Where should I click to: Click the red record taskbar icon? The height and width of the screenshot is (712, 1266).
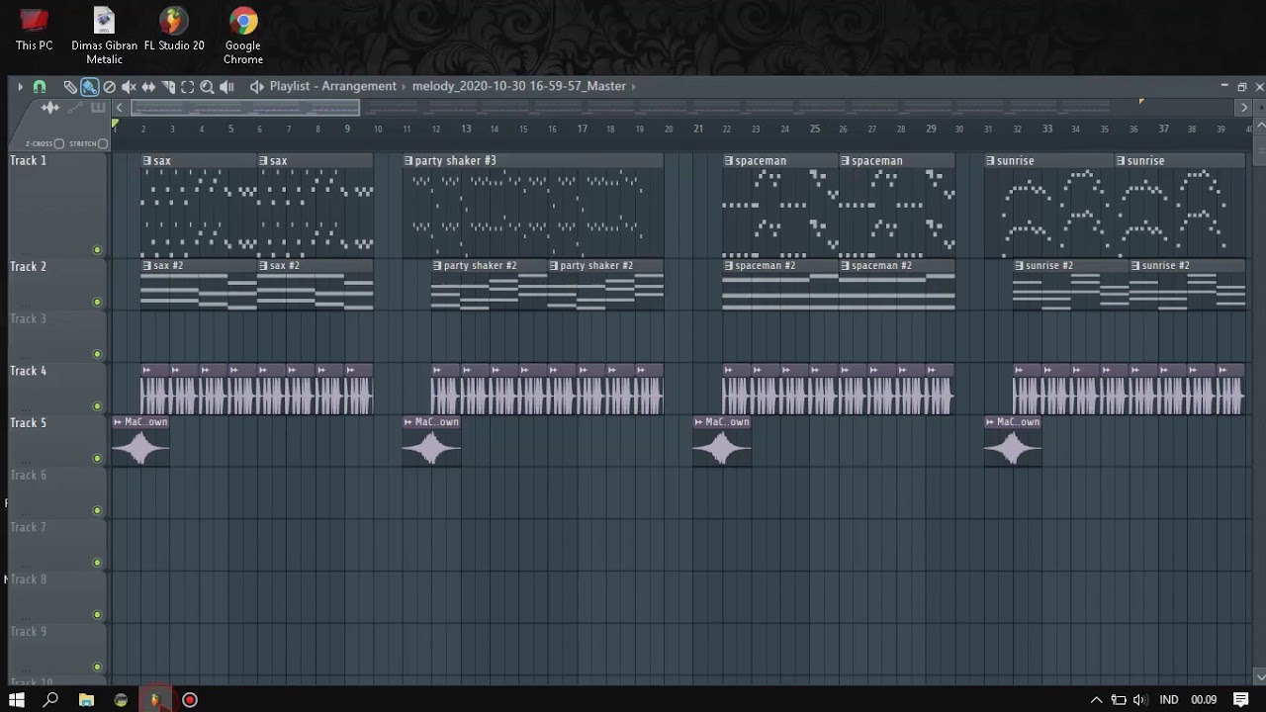[189, 700]
